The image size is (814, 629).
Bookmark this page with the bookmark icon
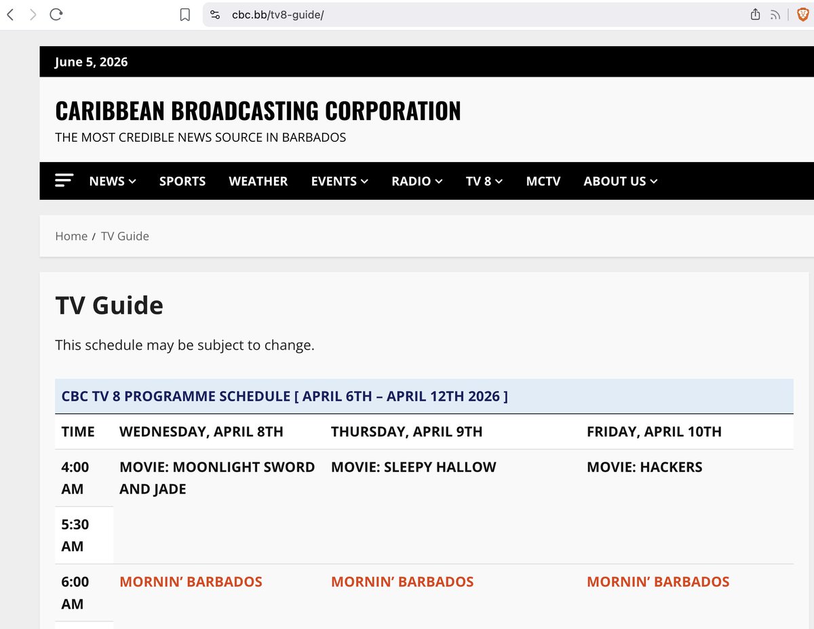pos(185,15)
